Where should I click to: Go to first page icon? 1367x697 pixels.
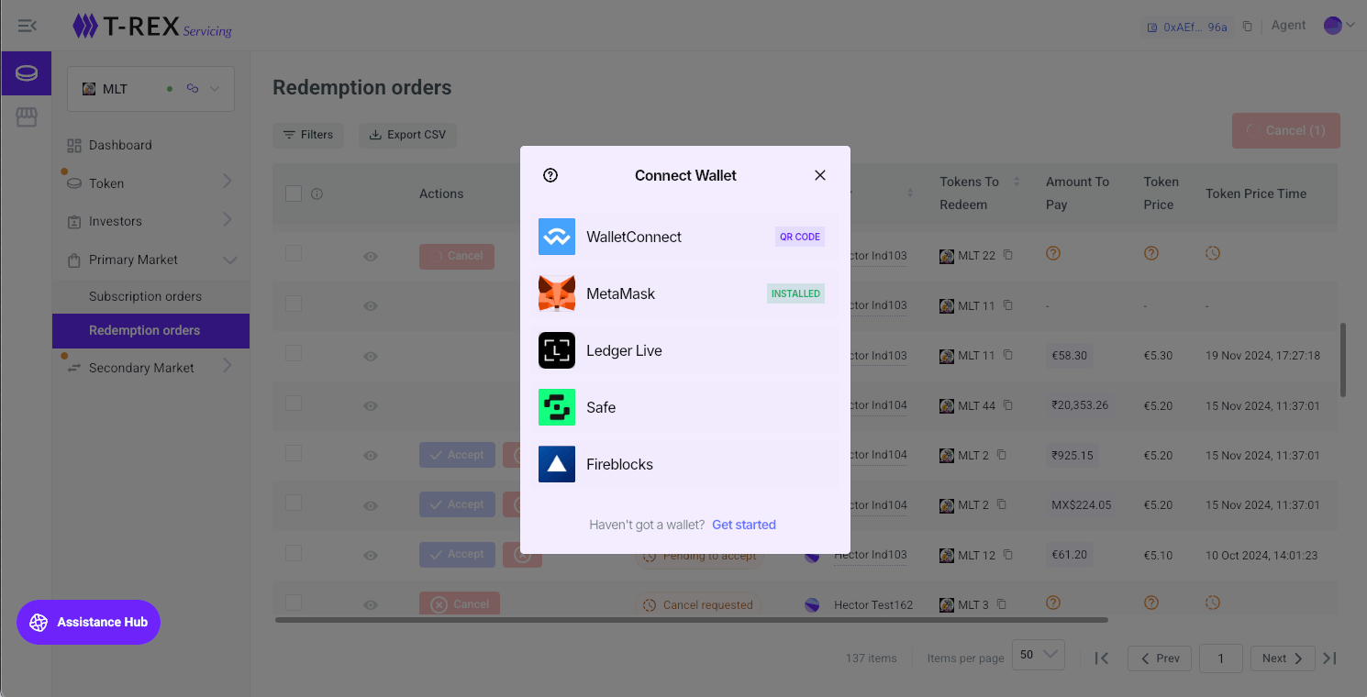coord(1103,658)
